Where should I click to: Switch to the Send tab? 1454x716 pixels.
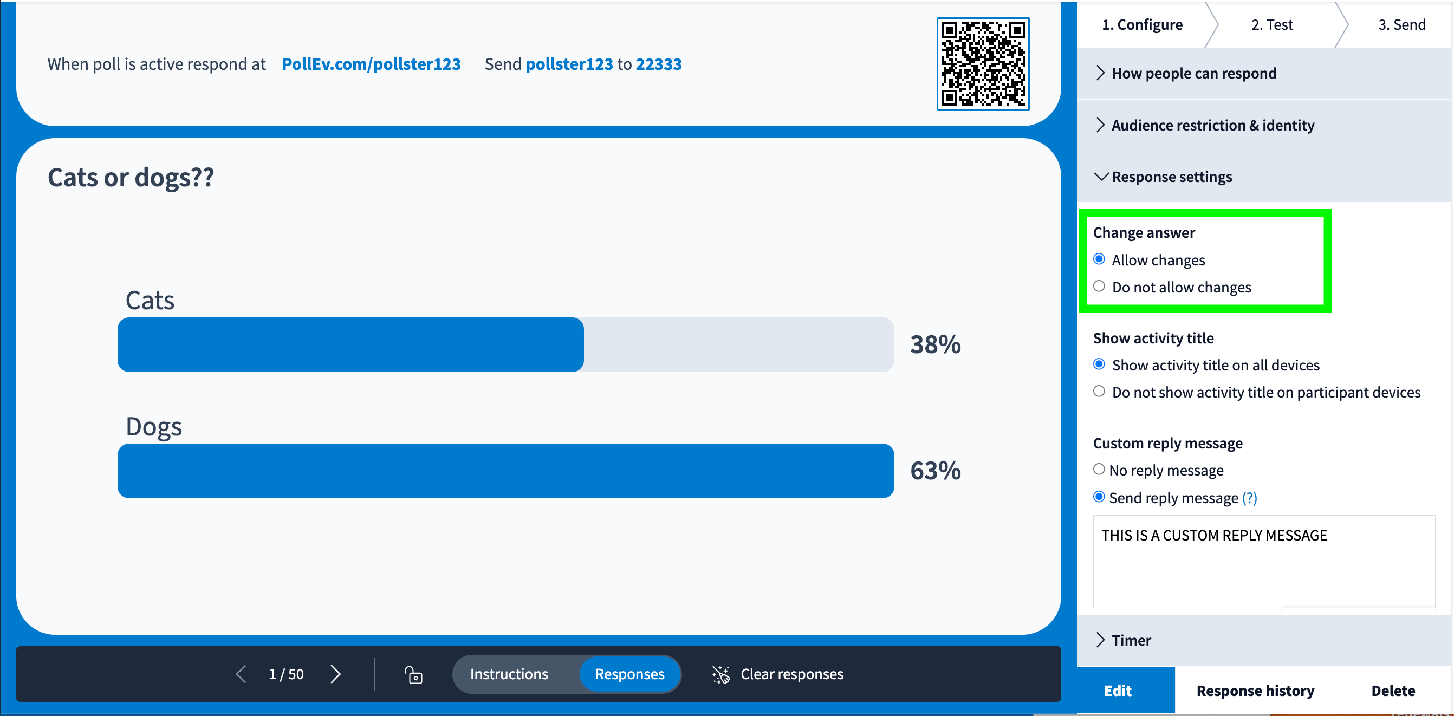click(x=1402, y=24)
